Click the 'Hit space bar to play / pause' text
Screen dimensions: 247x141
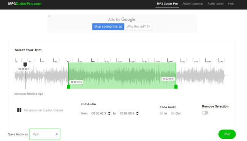(43, 110)
